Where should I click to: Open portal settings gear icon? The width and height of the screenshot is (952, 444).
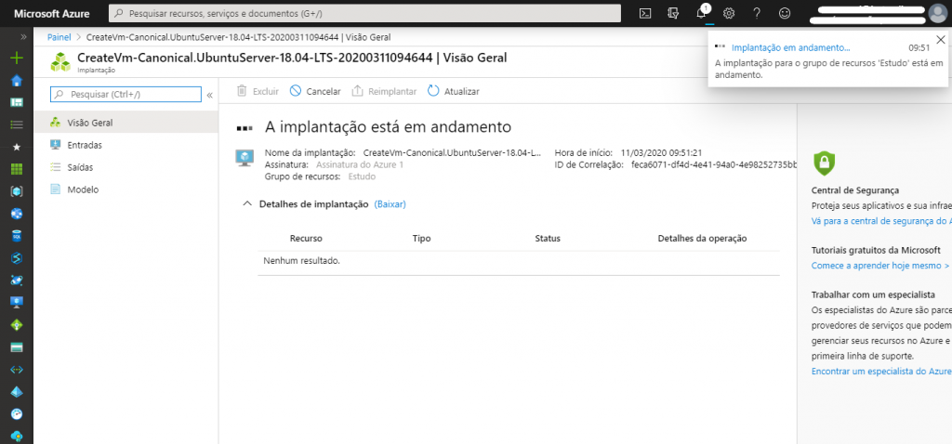coord(729,13)
